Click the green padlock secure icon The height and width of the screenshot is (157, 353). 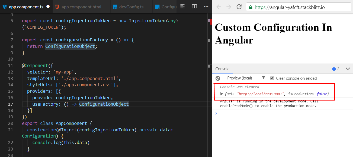251,7
